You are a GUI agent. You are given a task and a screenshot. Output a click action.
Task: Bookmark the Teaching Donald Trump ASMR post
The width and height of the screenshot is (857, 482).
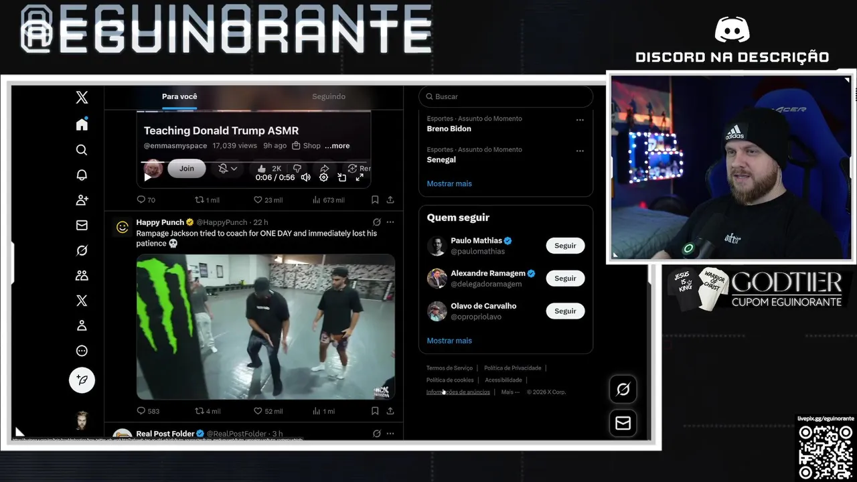point(375,199)
